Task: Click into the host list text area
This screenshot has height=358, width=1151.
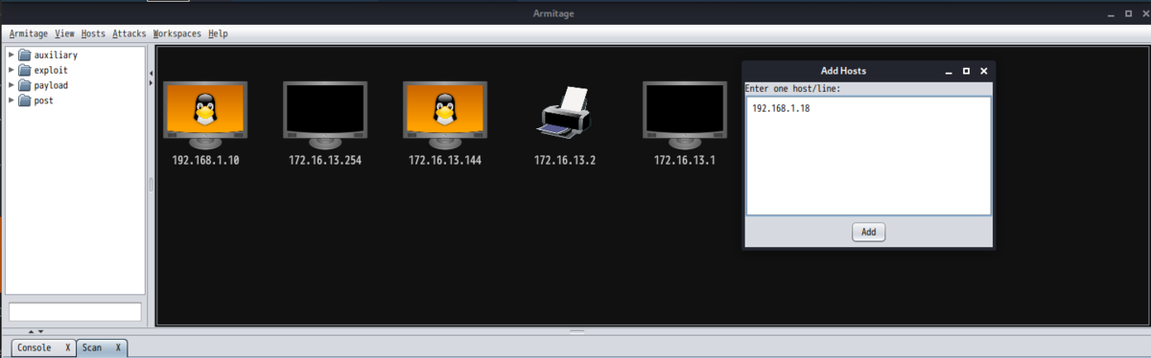Action: tap(868, 156)
